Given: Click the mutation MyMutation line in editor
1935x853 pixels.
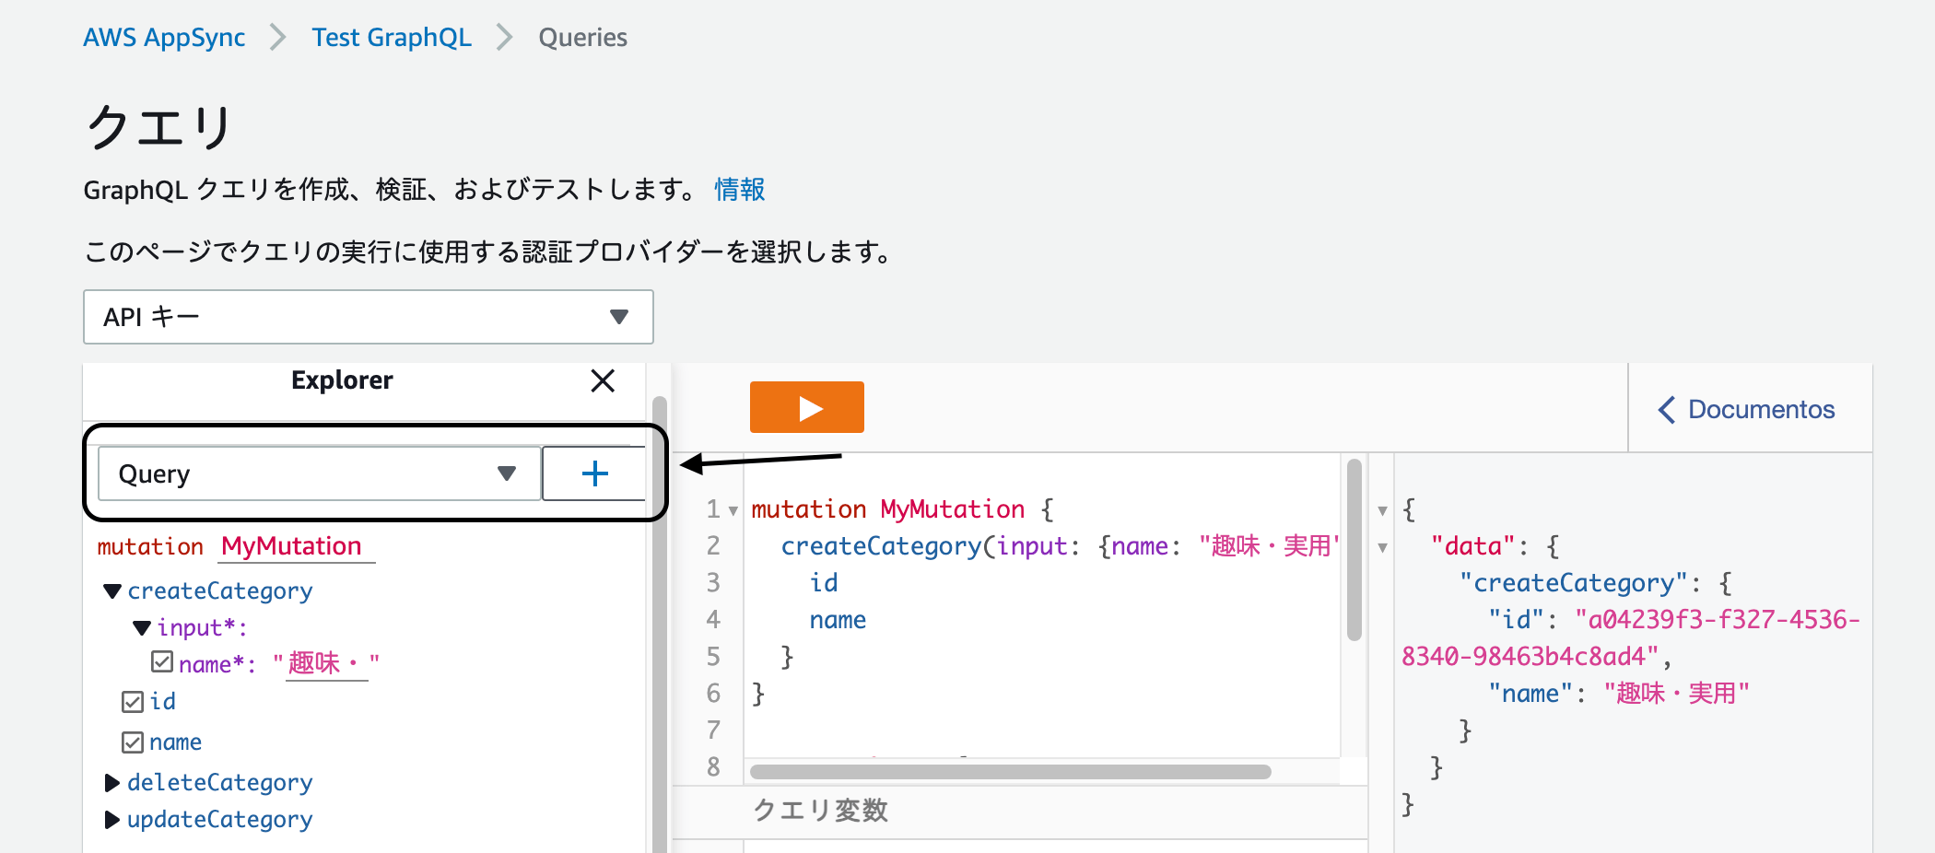Looking at the screenshot, I should 902,509.
